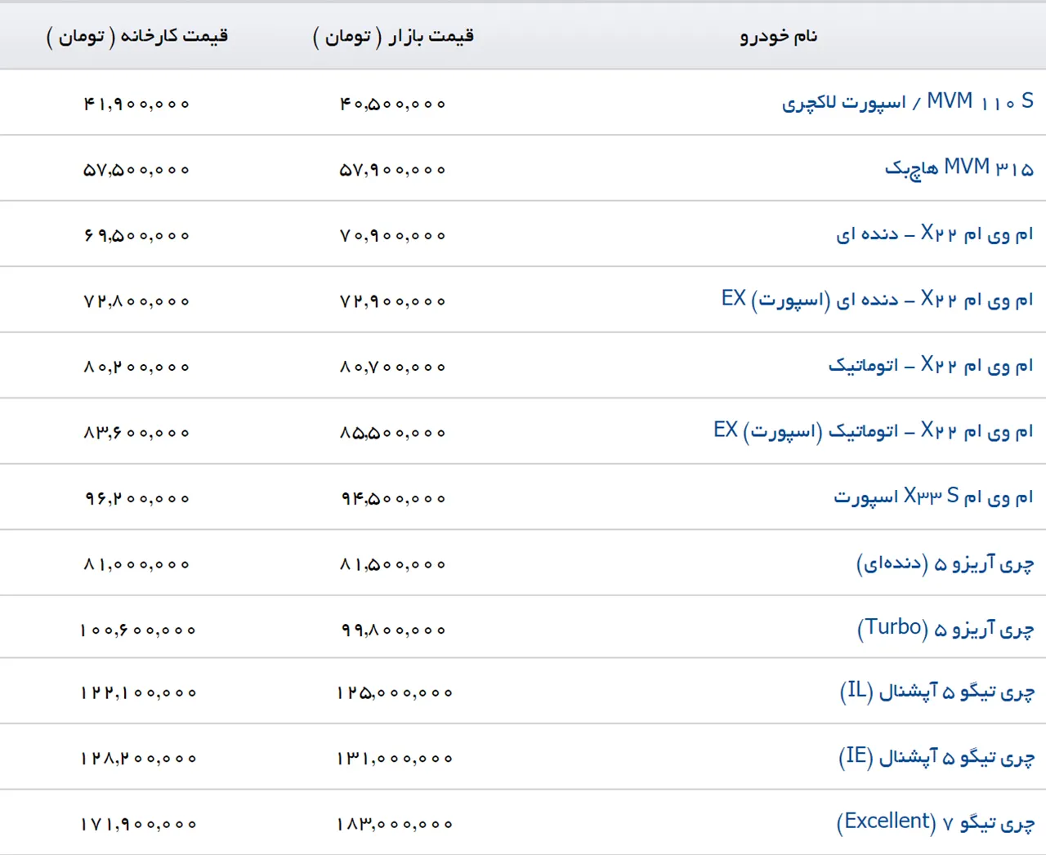This screenshot has width=1046, height=855.
Task: Select factory price ۸۳,۶۰۰,۰۰۰
Action: pyautogui.click(x=136, y=433)
